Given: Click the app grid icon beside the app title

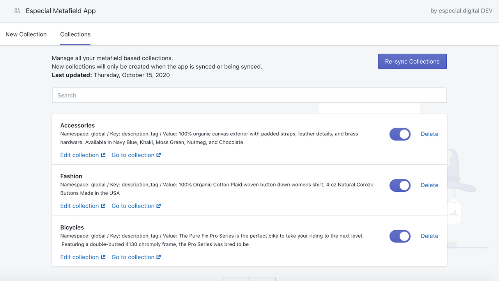Looking at the screenshot, I should [17, 11].
